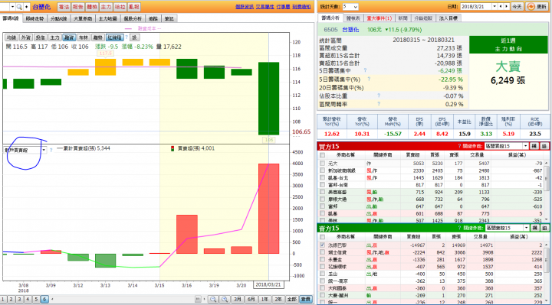This screenshot has height=305, width=552.
Task: Open the 個股資訊 link
Action: tap(245, 7)
